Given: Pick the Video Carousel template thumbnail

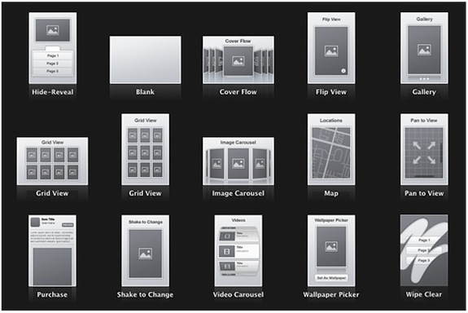Looking at the screenshot, I should pyautogui.click(x=238, y=250).
